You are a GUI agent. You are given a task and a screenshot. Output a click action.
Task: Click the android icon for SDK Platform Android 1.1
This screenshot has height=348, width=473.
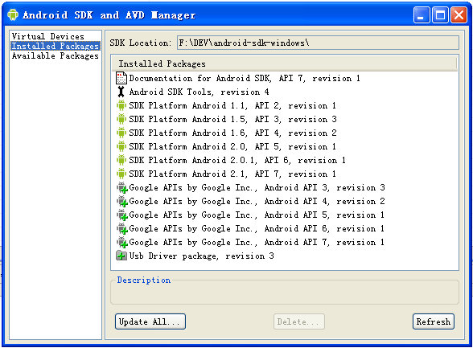pyautogui.click(x=121, y=105)
